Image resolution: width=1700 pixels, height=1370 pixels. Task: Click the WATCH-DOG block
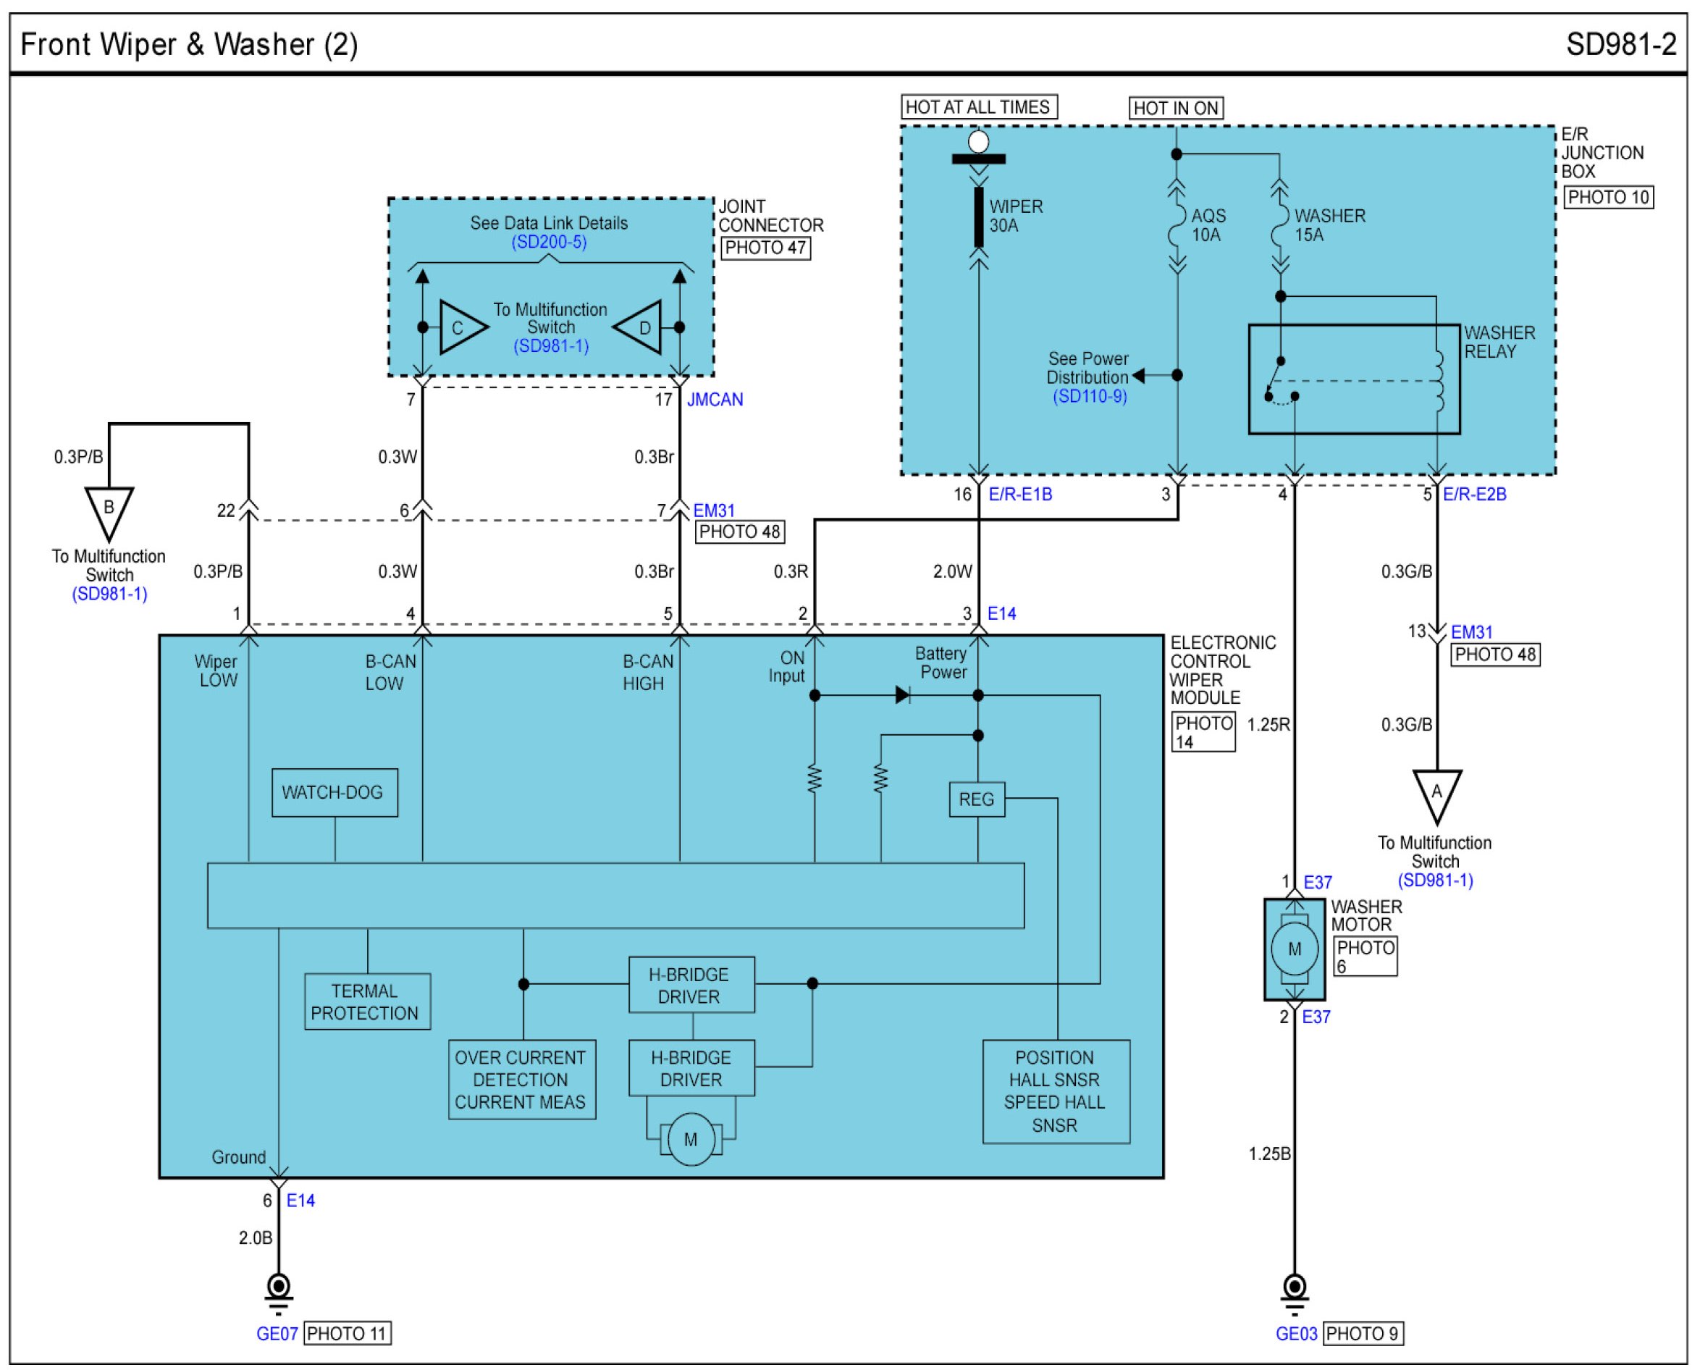point(334,792)
